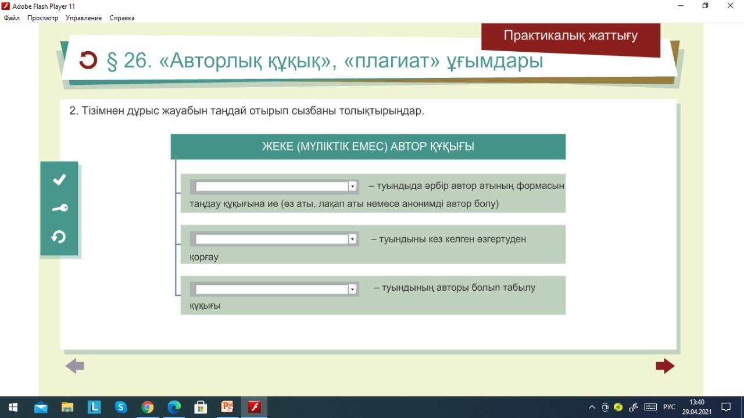Viewport: 744px width, 418px height.
Task: Open Microsoft Edge from the taskbar
Action: (174, 407)
